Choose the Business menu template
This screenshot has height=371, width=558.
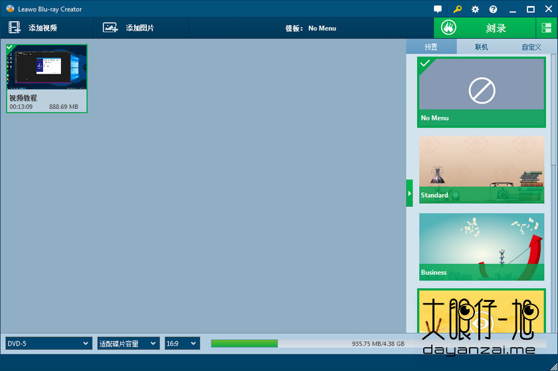tap(482, 247)
